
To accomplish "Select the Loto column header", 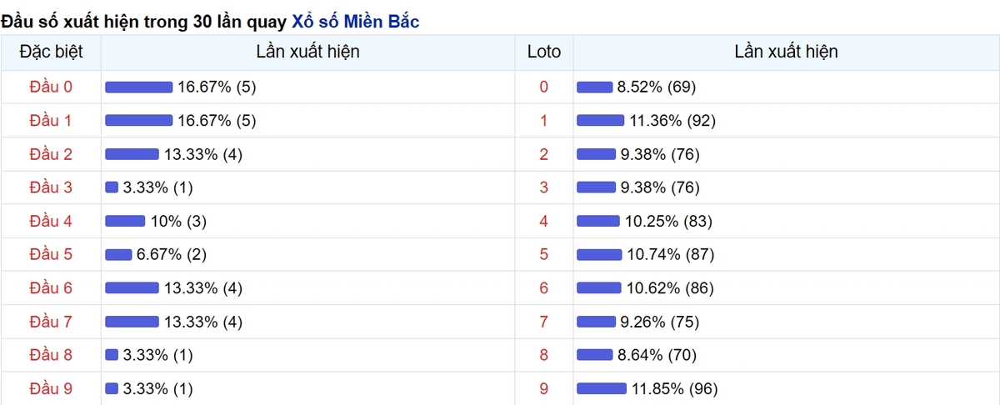I will click(x=544, y=52).
